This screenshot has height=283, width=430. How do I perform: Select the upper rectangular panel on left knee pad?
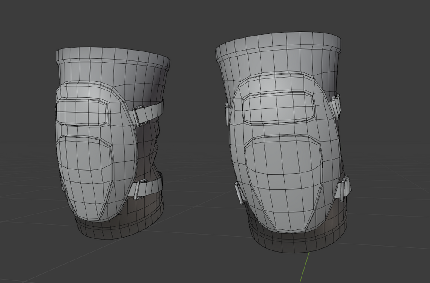tap(82, 112)
